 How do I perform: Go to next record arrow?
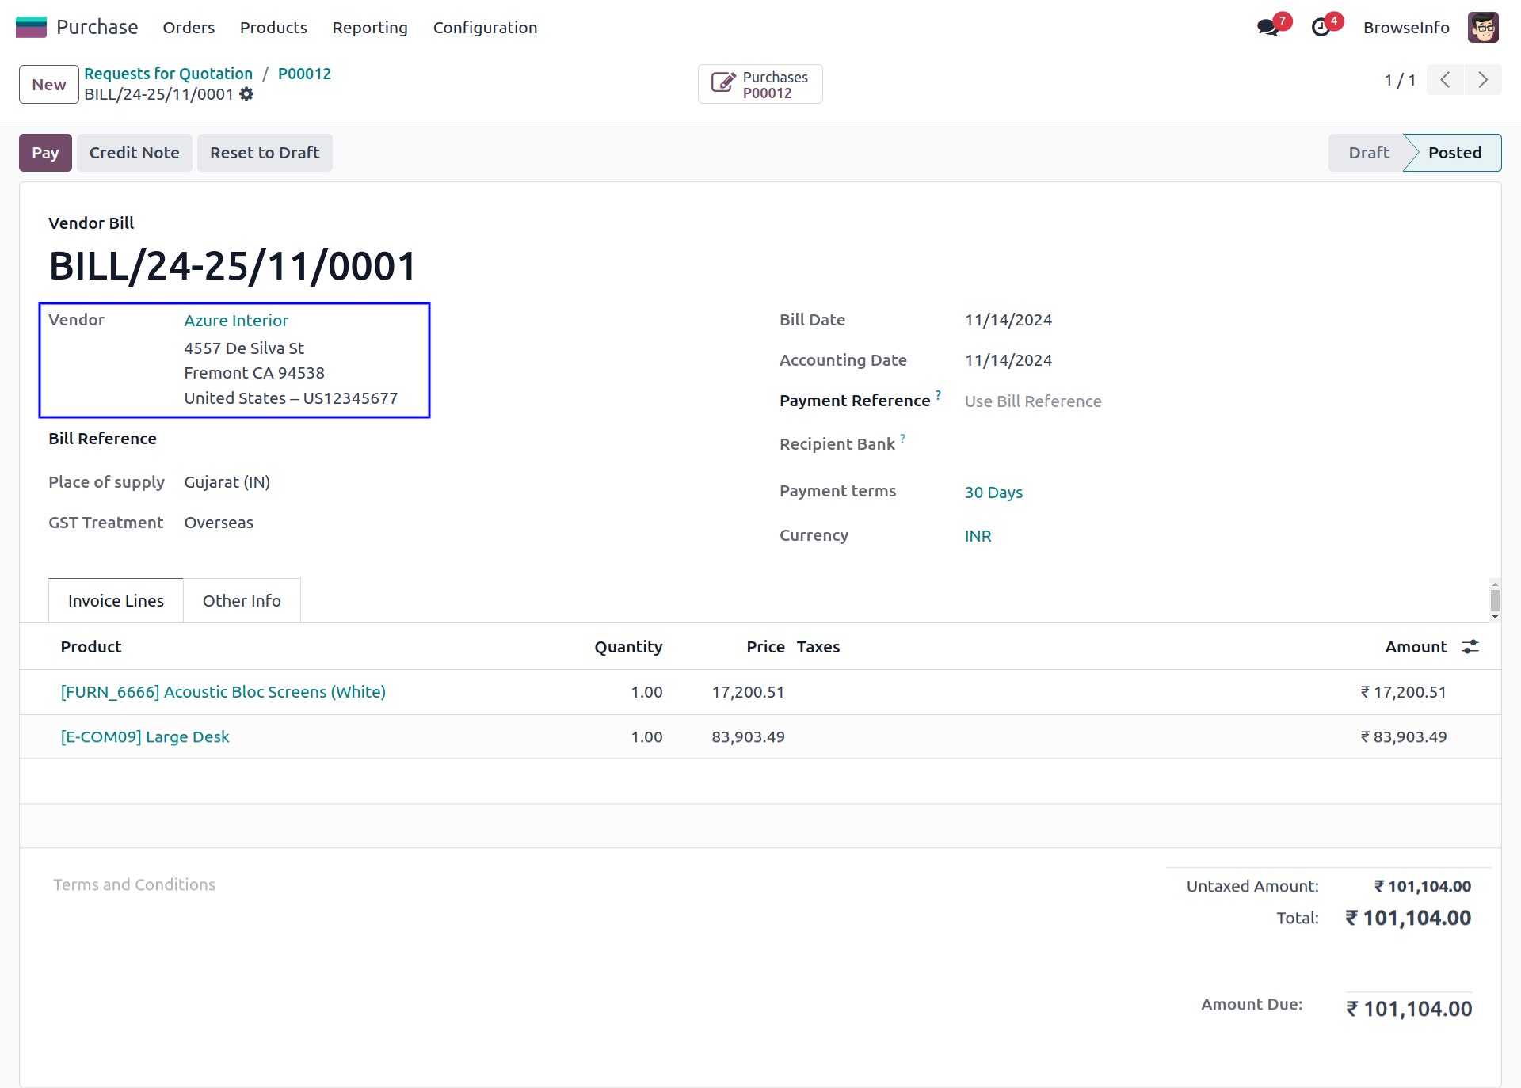coord(1482,80)
